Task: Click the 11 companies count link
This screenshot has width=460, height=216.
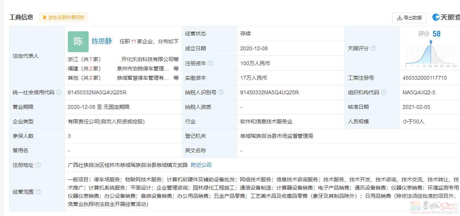Action: point(133,41)
